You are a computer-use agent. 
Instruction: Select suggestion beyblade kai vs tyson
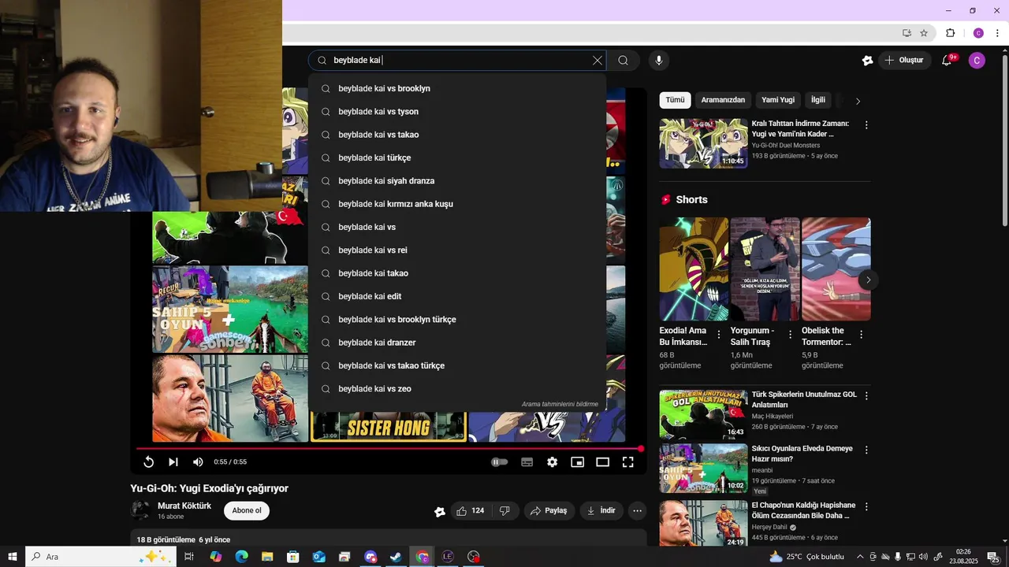click(457, 112)
